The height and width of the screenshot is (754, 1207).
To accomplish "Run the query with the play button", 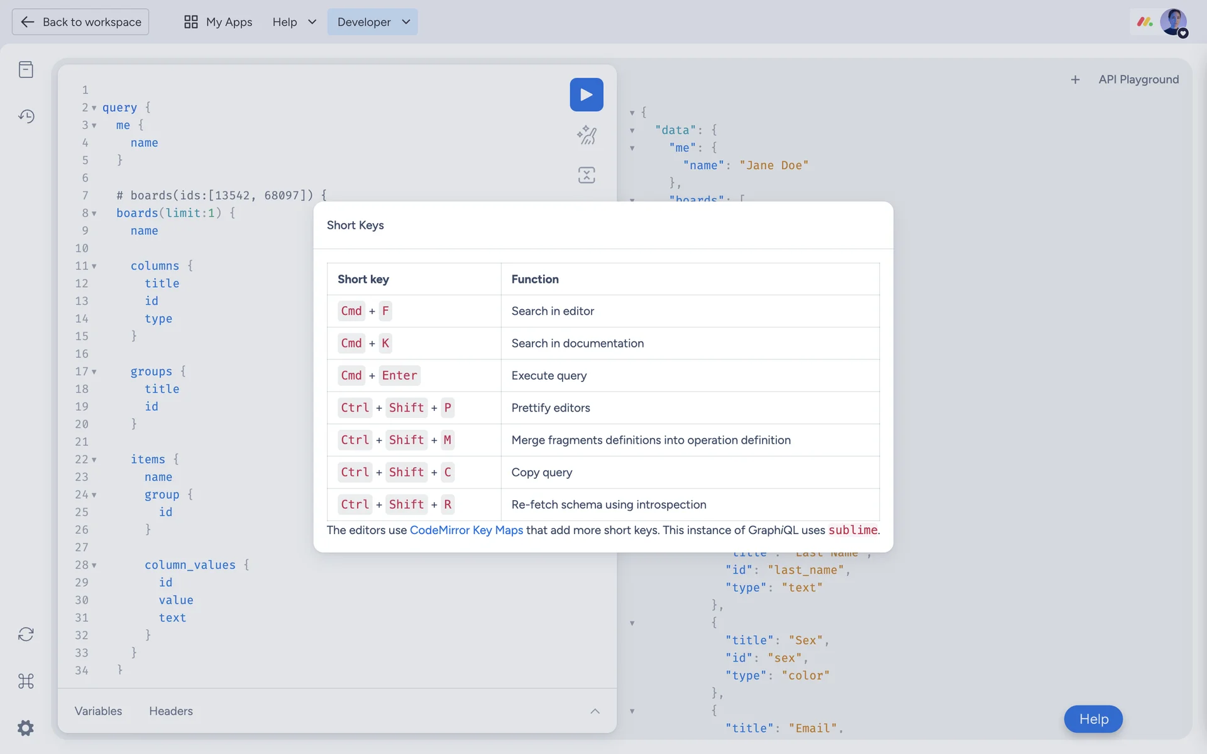I will (586, 94).
